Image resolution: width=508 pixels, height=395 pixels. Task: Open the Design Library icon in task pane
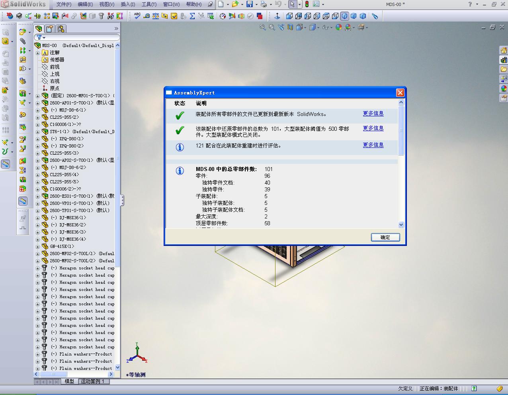504,60
